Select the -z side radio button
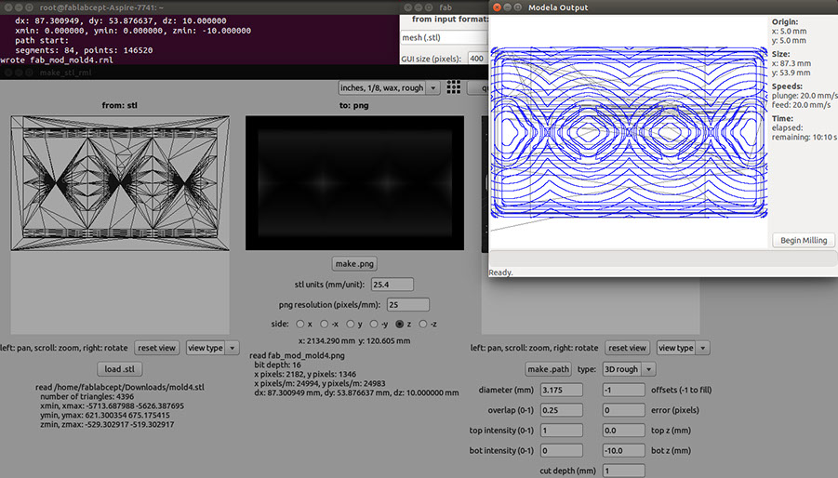Image resolution: width=838 pixels, height=478 pixels. (x=423, y=324)
